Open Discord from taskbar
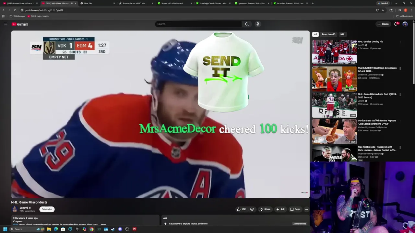The height and width of the screenshot is (233, 415). (x=120, y=229)
